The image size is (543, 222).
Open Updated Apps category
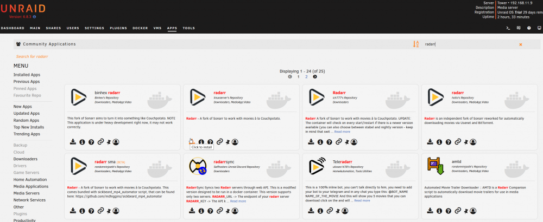point(27,114)
